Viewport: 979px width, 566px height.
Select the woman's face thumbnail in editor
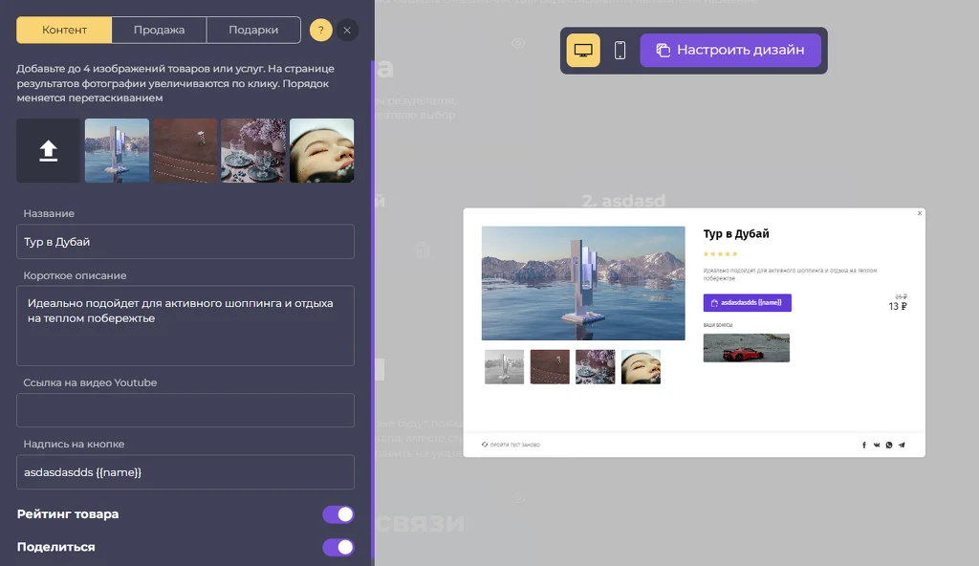click(x=321, y=150)
